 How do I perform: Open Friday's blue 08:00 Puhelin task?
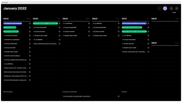(x=134, y=23)
